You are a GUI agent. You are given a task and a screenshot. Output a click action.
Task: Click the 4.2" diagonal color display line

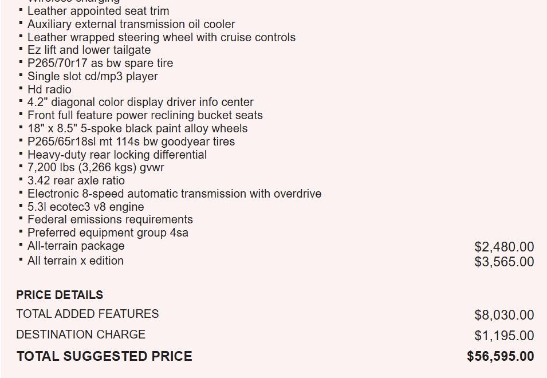point(140,102)
